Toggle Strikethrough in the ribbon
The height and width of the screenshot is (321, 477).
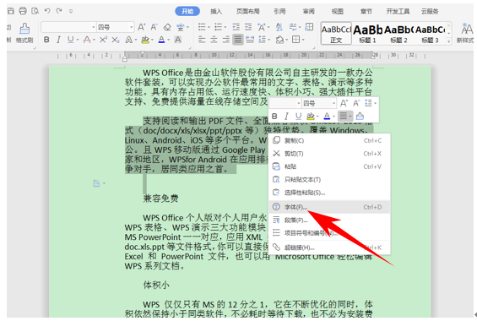(x=87, y=40)
